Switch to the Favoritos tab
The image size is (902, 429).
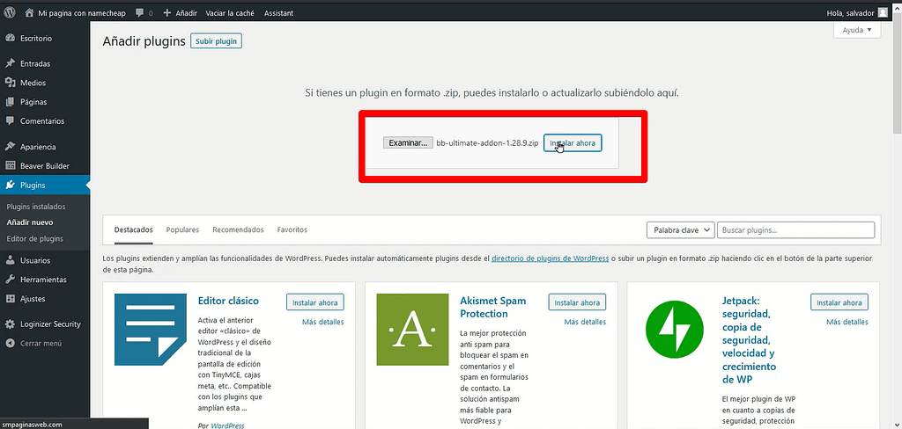[292, 229]
